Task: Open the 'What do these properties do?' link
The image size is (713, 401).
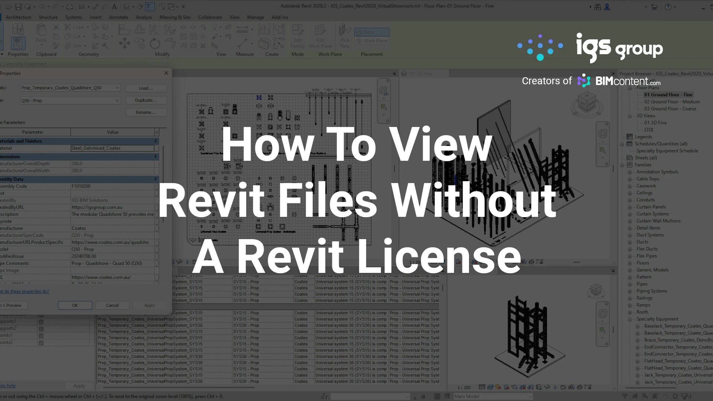Action: click(24, 291)
